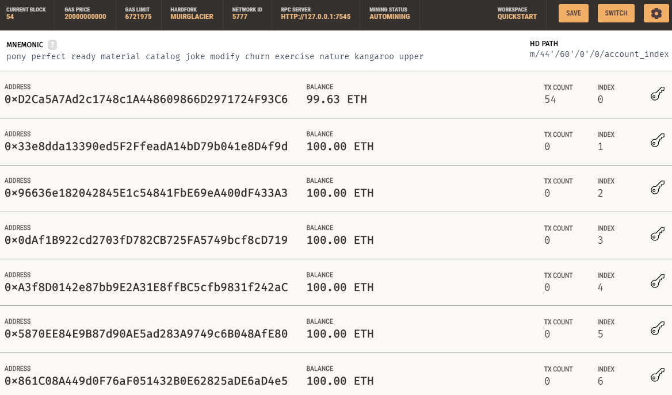Click current block value 54
This screenshot has width=672, height=395.
click(10, 17)
